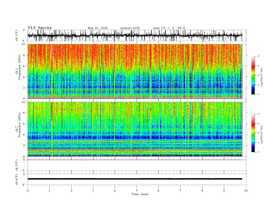Click the ch.2 spectrogram color scale bar

[253, 133]
